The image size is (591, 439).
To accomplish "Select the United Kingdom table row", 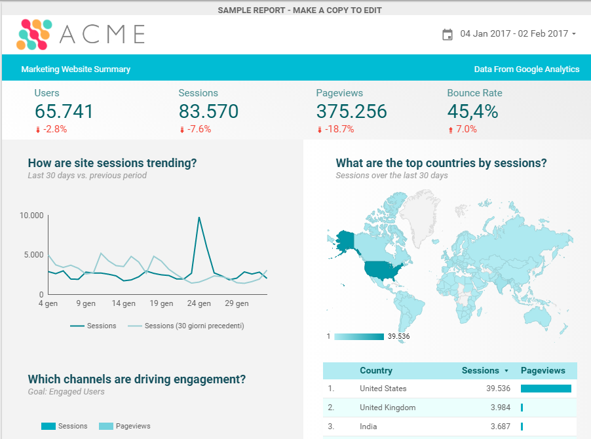I will coord(449,408).
